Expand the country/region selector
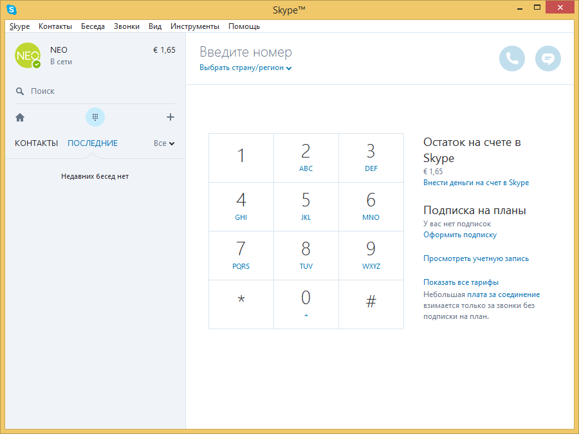Image resolution: width=579 pixels, height=434 pixels. 246,68
